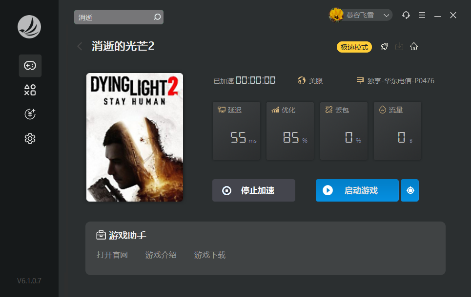Click the home icon
This screenshot has width=471, height=297.
(x=414, y=46)
